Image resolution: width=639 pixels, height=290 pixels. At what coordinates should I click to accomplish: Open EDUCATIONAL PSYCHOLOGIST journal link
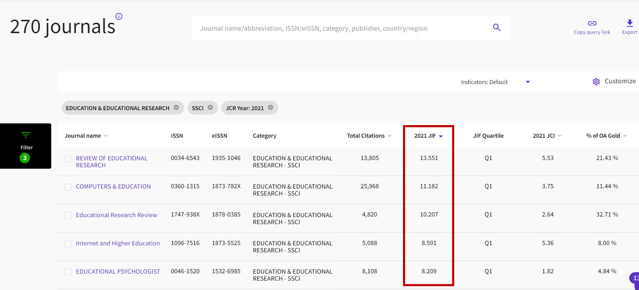click(x=118, y=272)
